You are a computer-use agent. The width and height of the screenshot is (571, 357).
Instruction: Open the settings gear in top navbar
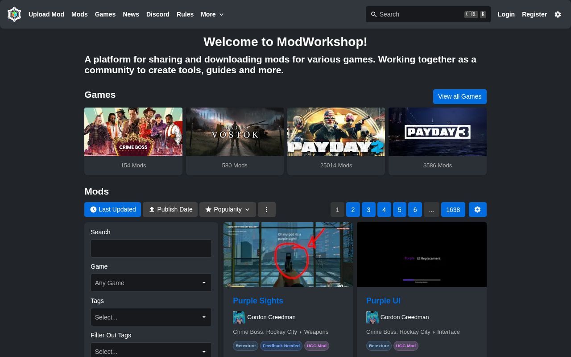pos(558,14)
